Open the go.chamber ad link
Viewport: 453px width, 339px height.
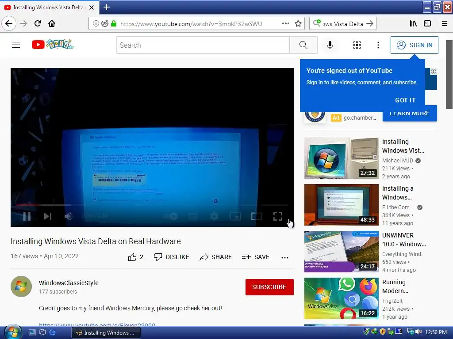click(x=360, y=117)
